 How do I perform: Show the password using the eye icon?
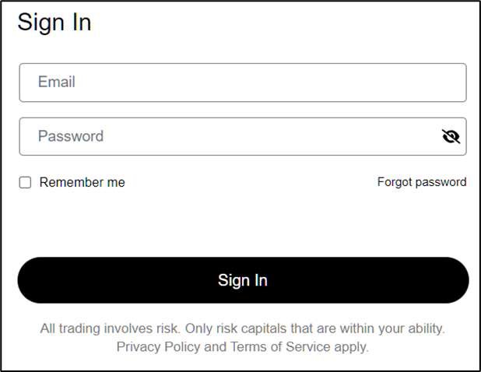pos(451,137)
